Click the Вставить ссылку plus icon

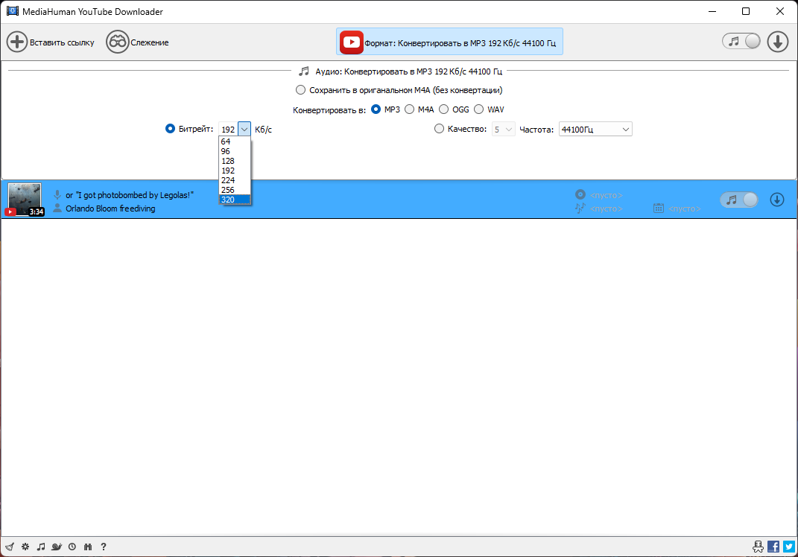(x=17, y=42)
